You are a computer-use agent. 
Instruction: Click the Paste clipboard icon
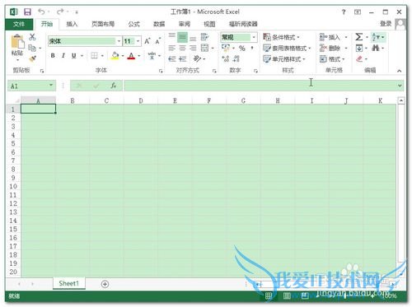point(17,41)
